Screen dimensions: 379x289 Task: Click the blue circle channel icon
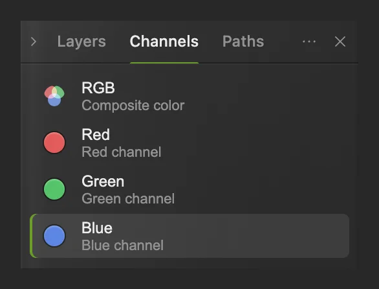coord(54,236)
